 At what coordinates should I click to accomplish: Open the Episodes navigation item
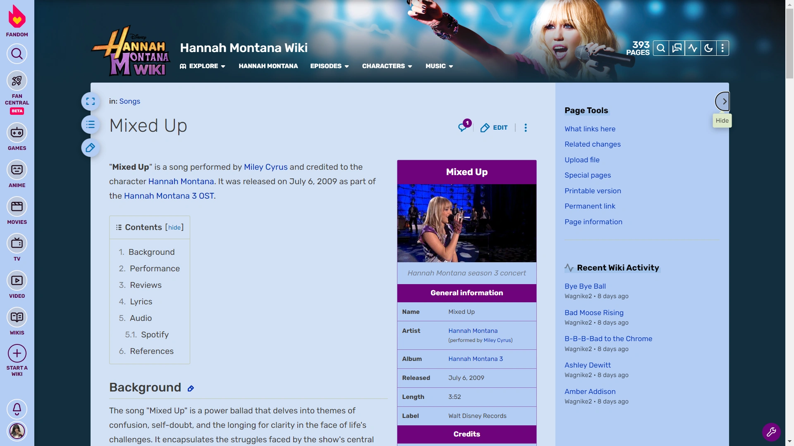click(329, 66)
